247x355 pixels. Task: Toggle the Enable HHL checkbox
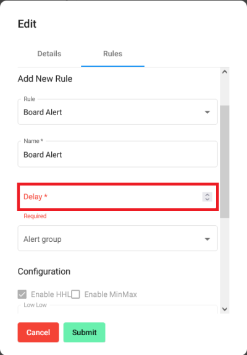pyautogui.click(x=22, y=294)
